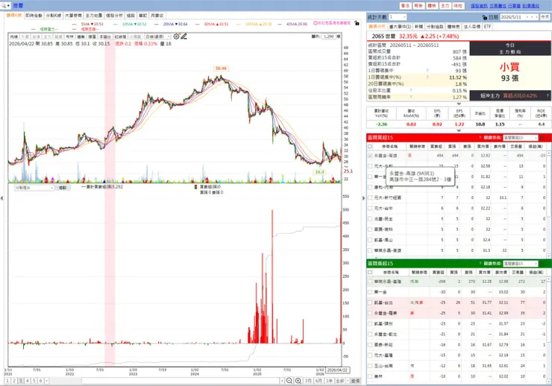Set chart range to 1年
Image resolution: width=552 pixels, height=386 pixels.
329,381
